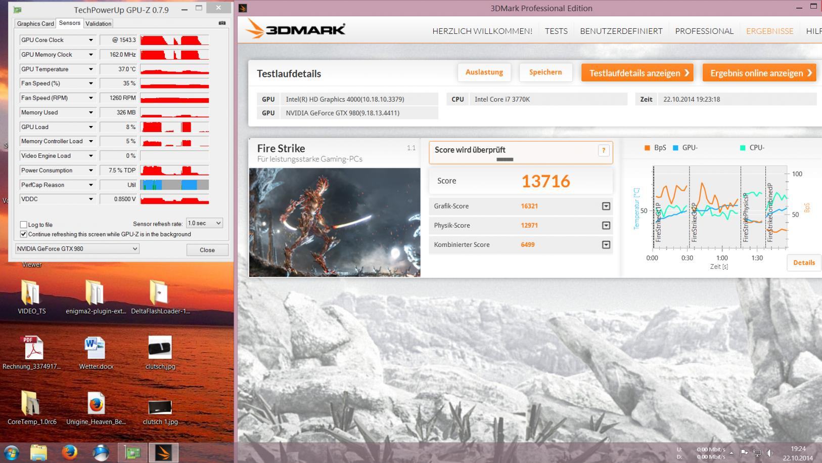Open the ERGEBNISSE menu
Screen dimensions: 822x463
pos(770,31)
